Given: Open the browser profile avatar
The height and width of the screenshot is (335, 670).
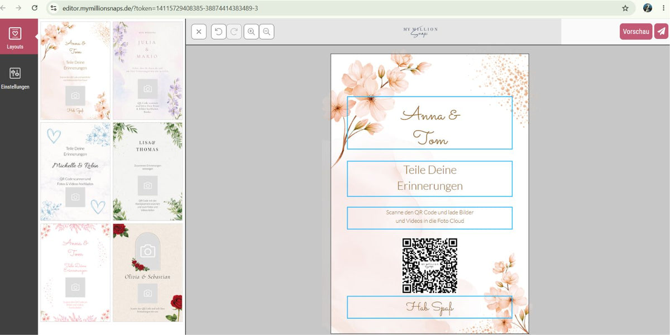Looking at the screenshot, I should click(x=648, y=8).
